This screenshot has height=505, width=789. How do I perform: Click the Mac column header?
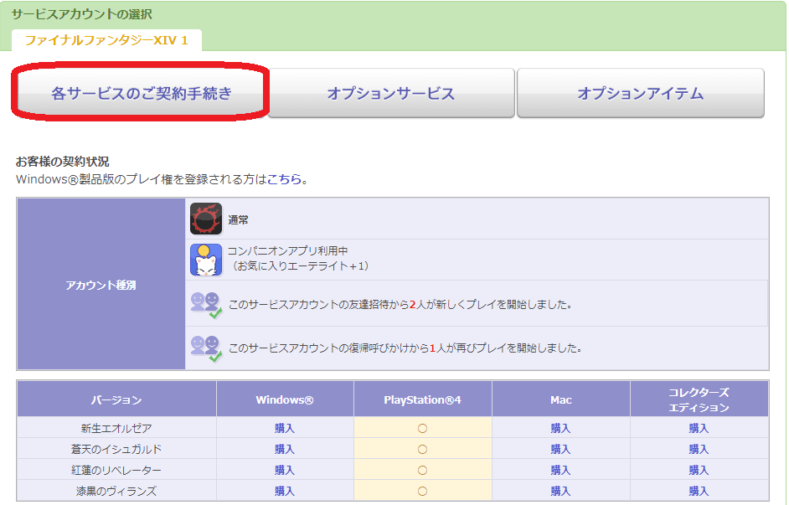coord(560,399)
